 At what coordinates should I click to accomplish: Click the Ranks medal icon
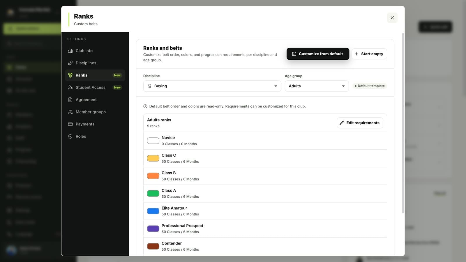tap(70, 75)
